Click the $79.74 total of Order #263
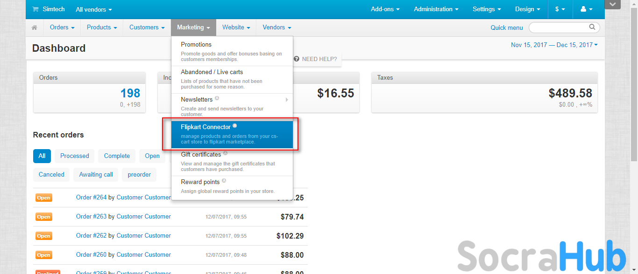Screen dimensions: 638x274 pyautogui.click(x=292, y=217)
